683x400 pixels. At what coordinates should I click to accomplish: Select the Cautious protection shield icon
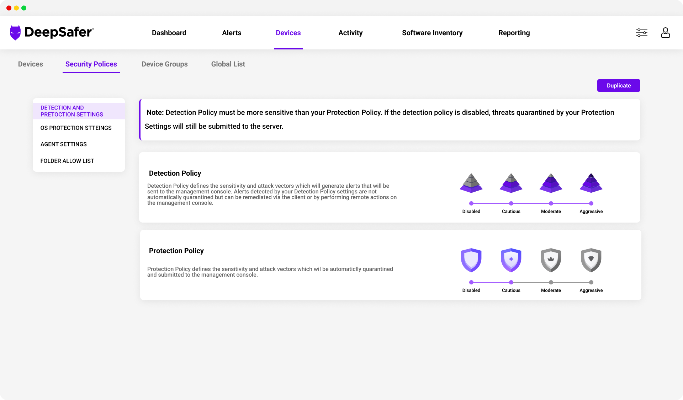(x=511, y=260)
